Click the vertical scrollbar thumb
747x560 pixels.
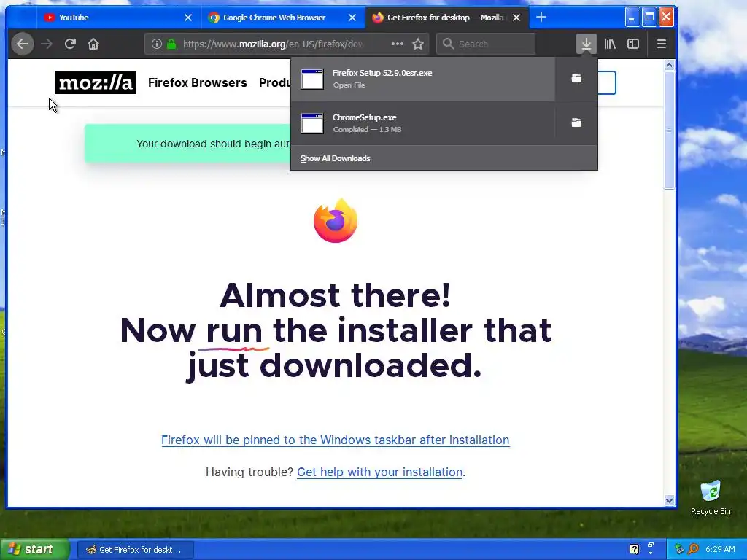coord(670,130)
